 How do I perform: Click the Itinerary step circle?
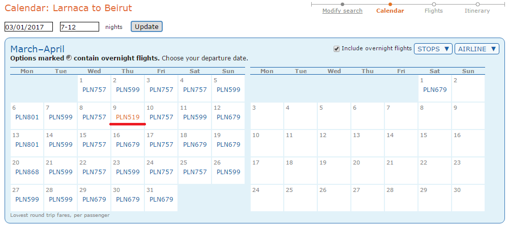point(477,4)
